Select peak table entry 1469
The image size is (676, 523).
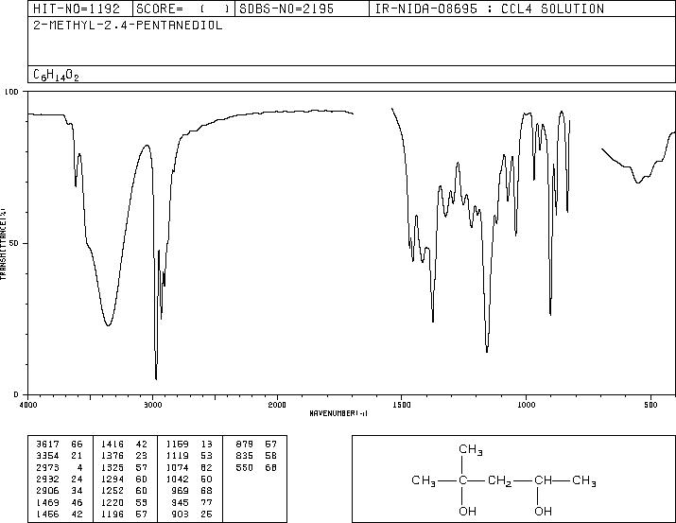click(x=47, y=503)
